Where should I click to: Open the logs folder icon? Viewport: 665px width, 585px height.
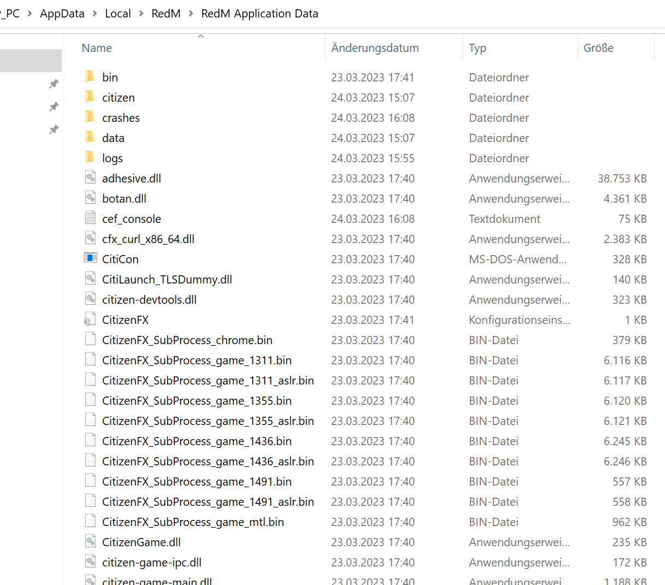click(90, 157)
